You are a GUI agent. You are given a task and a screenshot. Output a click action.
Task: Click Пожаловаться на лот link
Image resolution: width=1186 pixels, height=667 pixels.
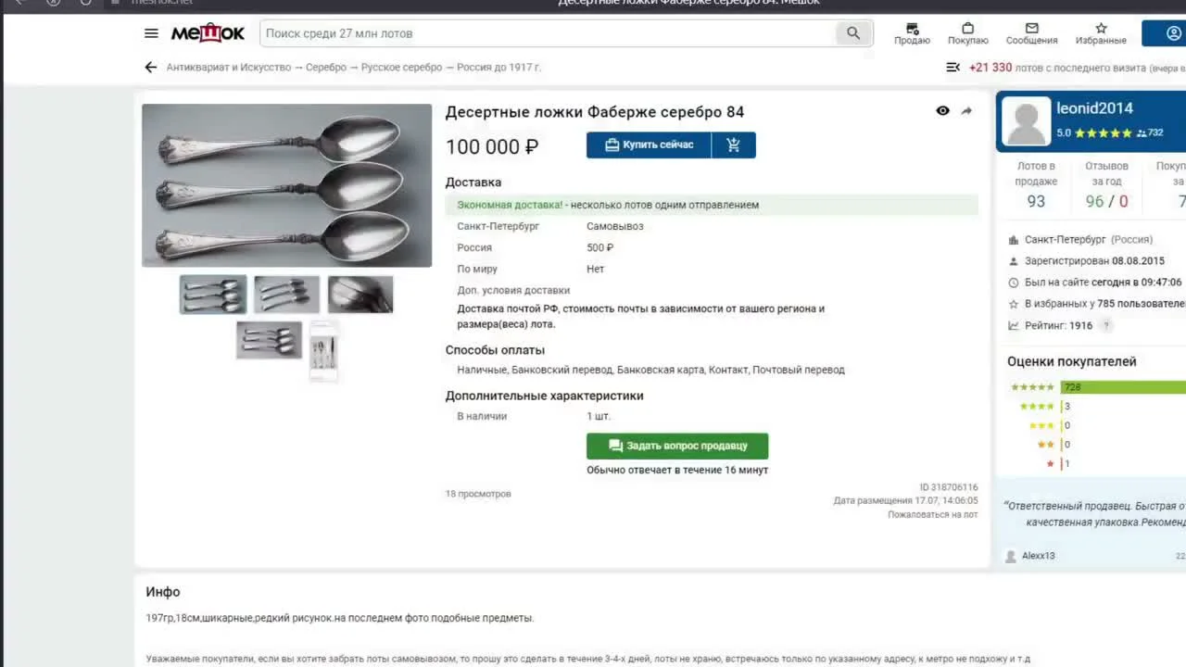click(932, 514)
